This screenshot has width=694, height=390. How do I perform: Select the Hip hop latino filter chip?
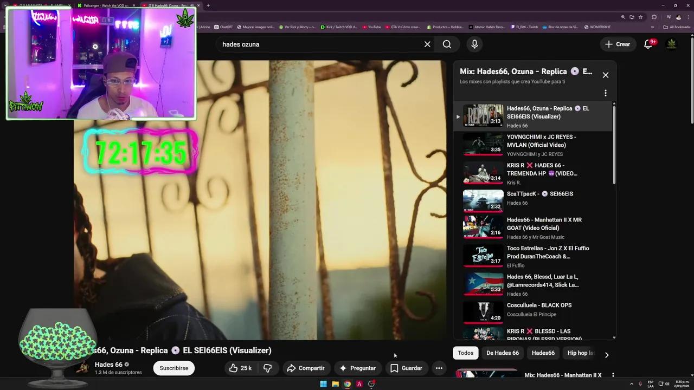point(581,353)
